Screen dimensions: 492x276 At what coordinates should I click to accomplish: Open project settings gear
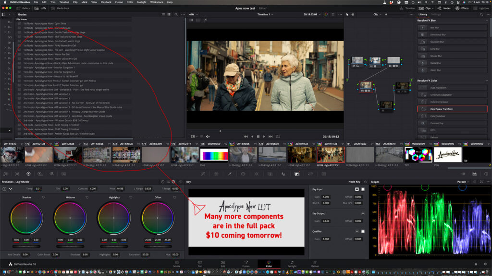[x=485, y=264]
